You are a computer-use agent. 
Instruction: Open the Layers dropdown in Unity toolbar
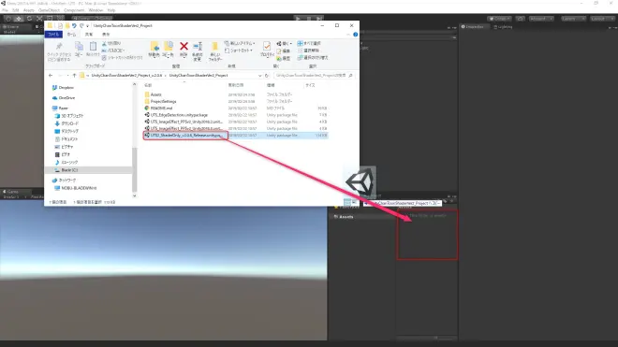pyautogui.click(x=573, y=19)
